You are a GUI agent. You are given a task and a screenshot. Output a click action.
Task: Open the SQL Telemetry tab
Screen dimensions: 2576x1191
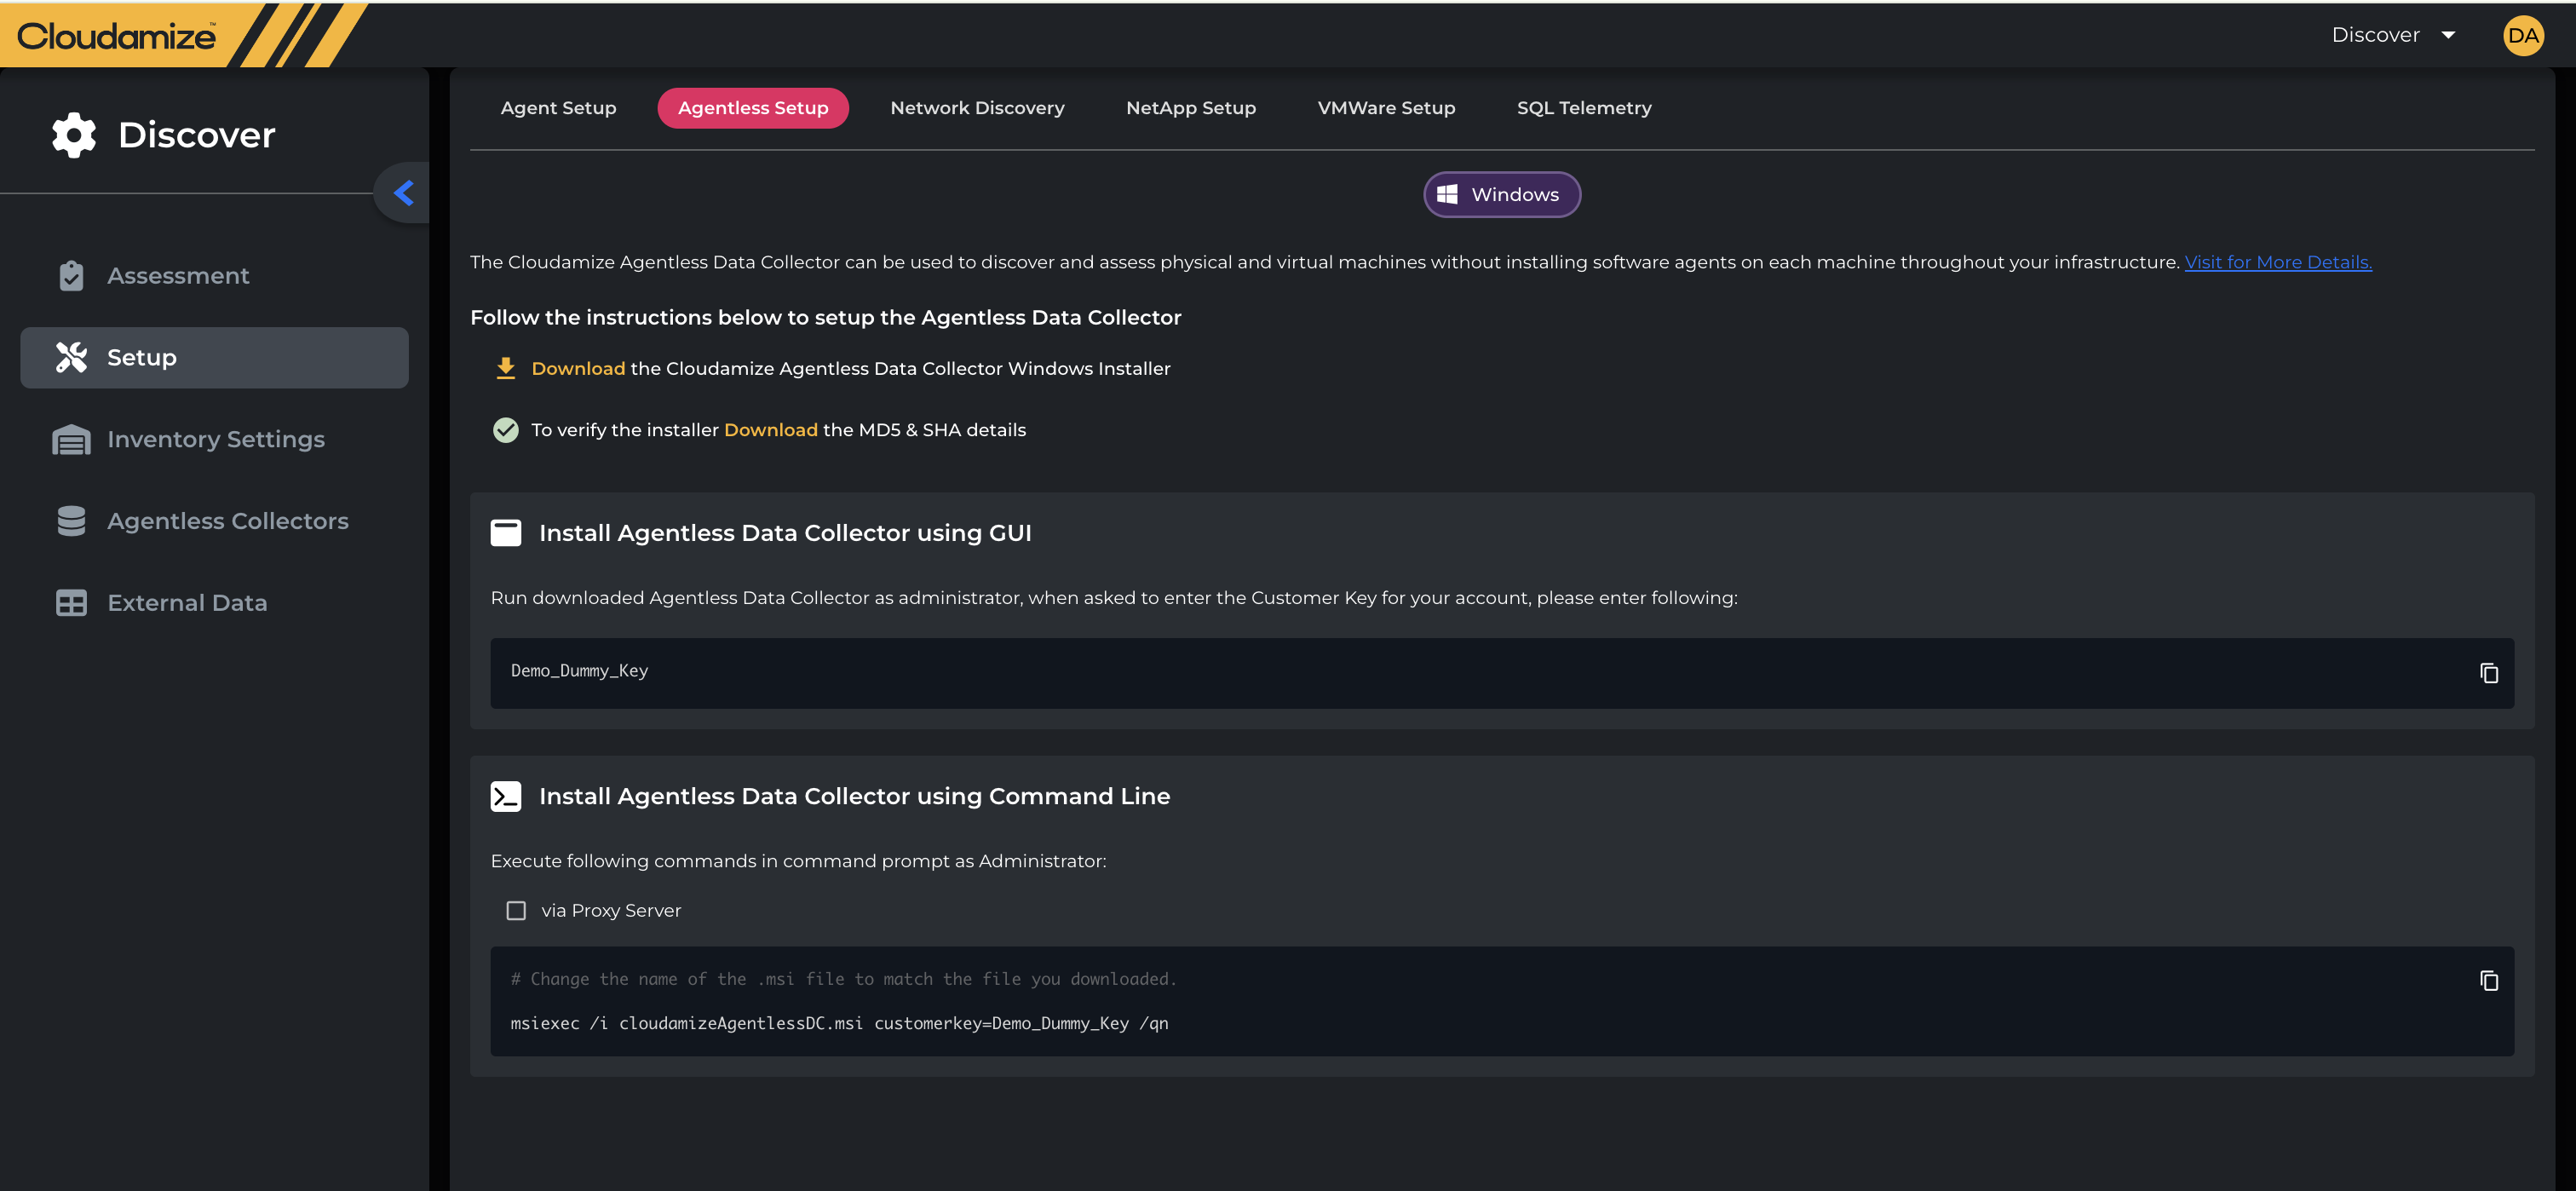(1583, 108)
